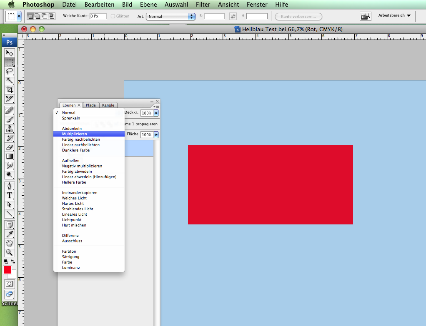Swap foreground and background colors
Image resolution: width=426 pixels, height=326 pixels.
click(13, 261)
